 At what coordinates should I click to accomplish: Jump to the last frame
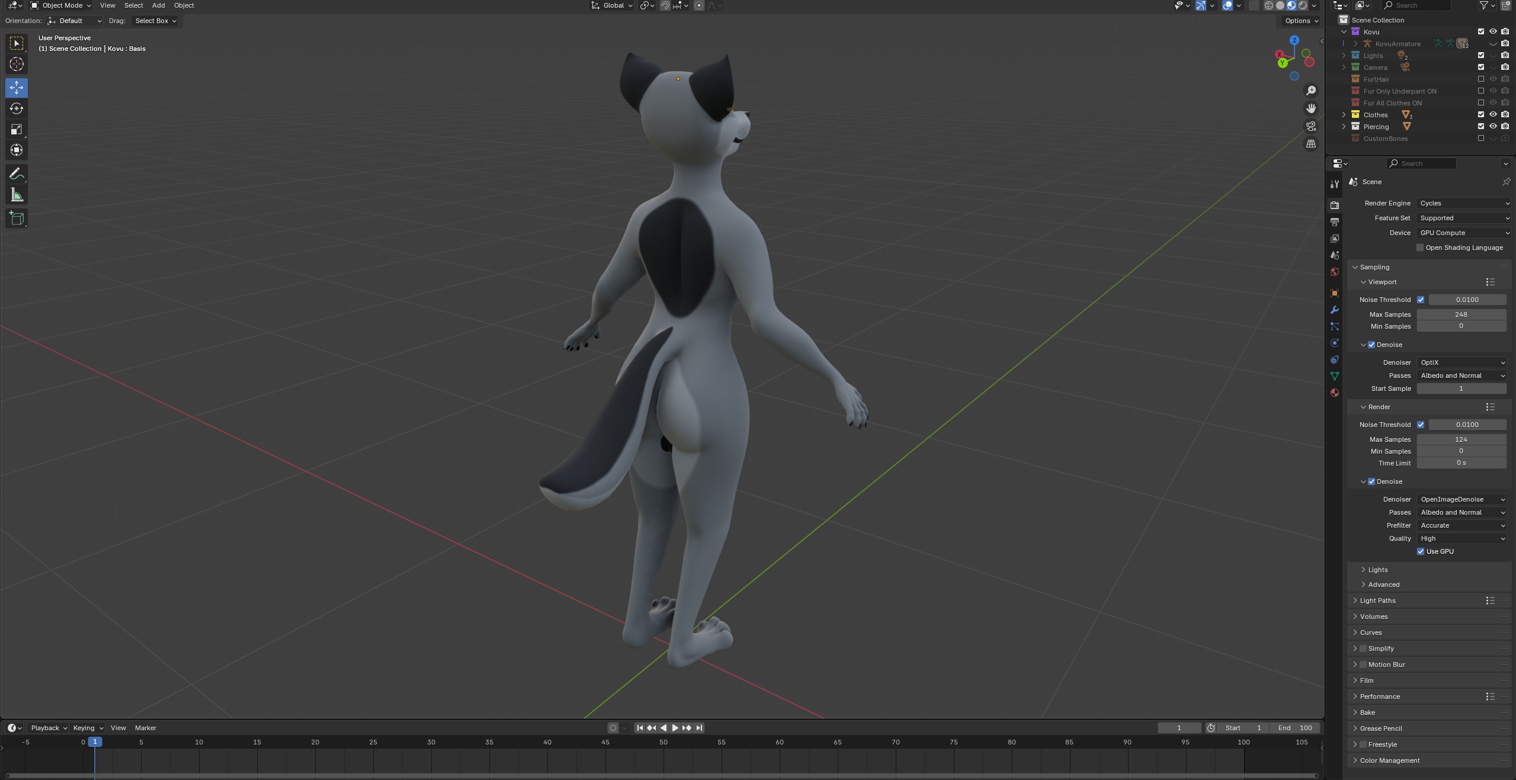[x=699, y=728]
